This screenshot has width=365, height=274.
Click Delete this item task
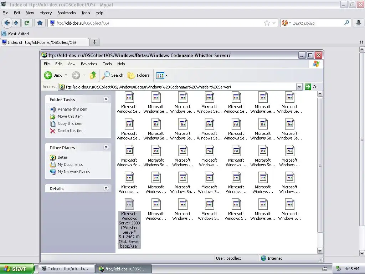tap(71, 131)
